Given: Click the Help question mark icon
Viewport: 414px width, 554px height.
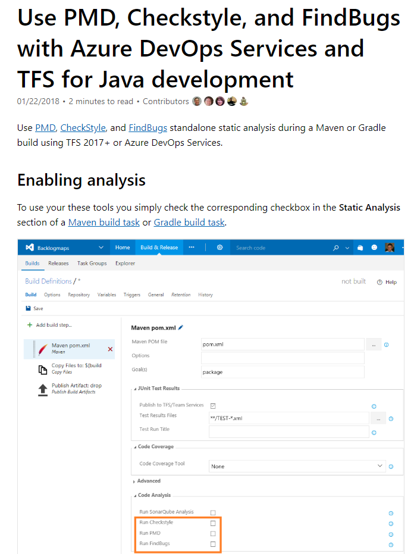Looking at the screenshot, I should [379, 282].
